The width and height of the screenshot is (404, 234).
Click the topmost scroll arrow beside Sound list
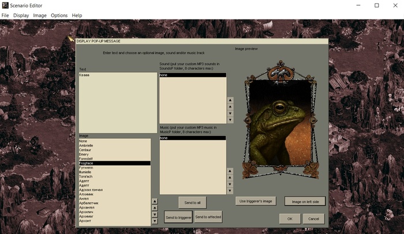[x=230, y=100]
